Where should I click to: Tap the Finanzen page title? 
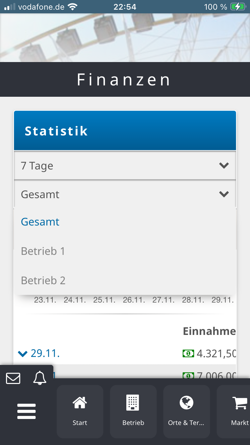pos(124,80)
